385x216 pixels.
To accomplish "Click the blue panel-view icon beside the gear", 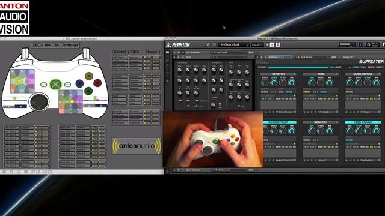I will click(361, 45).
